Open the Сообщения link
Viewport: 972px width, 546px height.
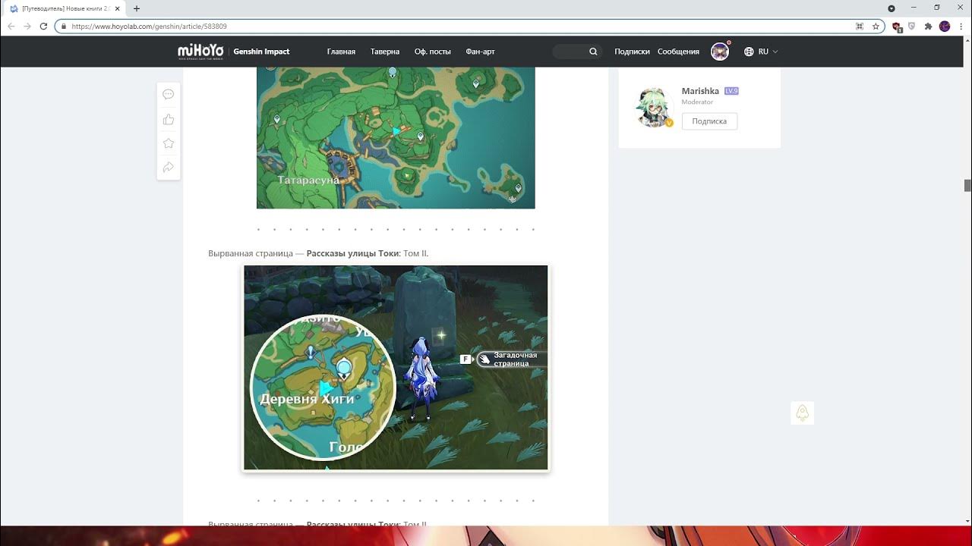pyautogui.click(x=678, y=52)
